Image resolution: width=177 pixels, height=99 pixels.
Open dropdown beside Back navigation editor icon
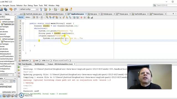39,17
